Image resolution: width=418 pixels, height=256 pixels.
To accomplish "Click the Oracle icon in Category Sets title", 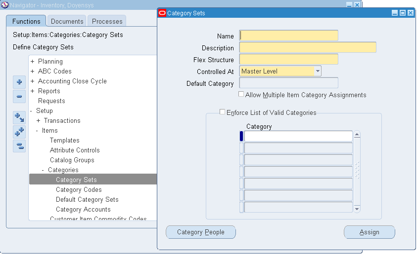I will 162,13.
